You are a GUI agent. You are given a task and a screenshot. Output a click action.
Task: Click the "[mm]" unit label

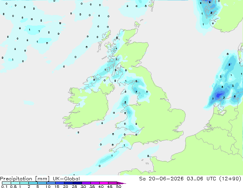(x=42, y=179)
